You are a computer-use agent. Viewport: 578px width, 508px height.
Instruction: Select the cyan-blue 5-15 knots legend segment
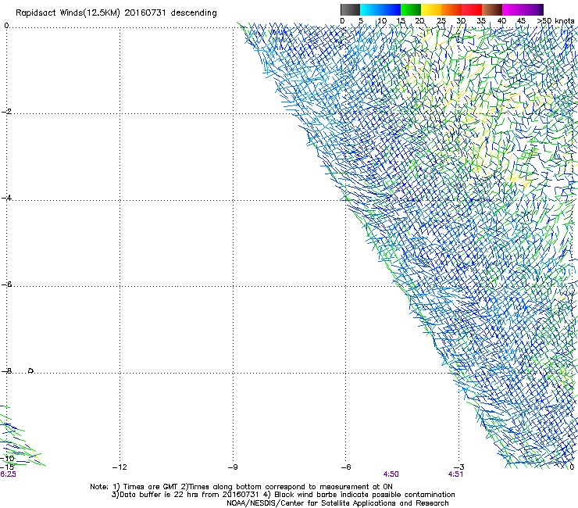tap(380, 9)
